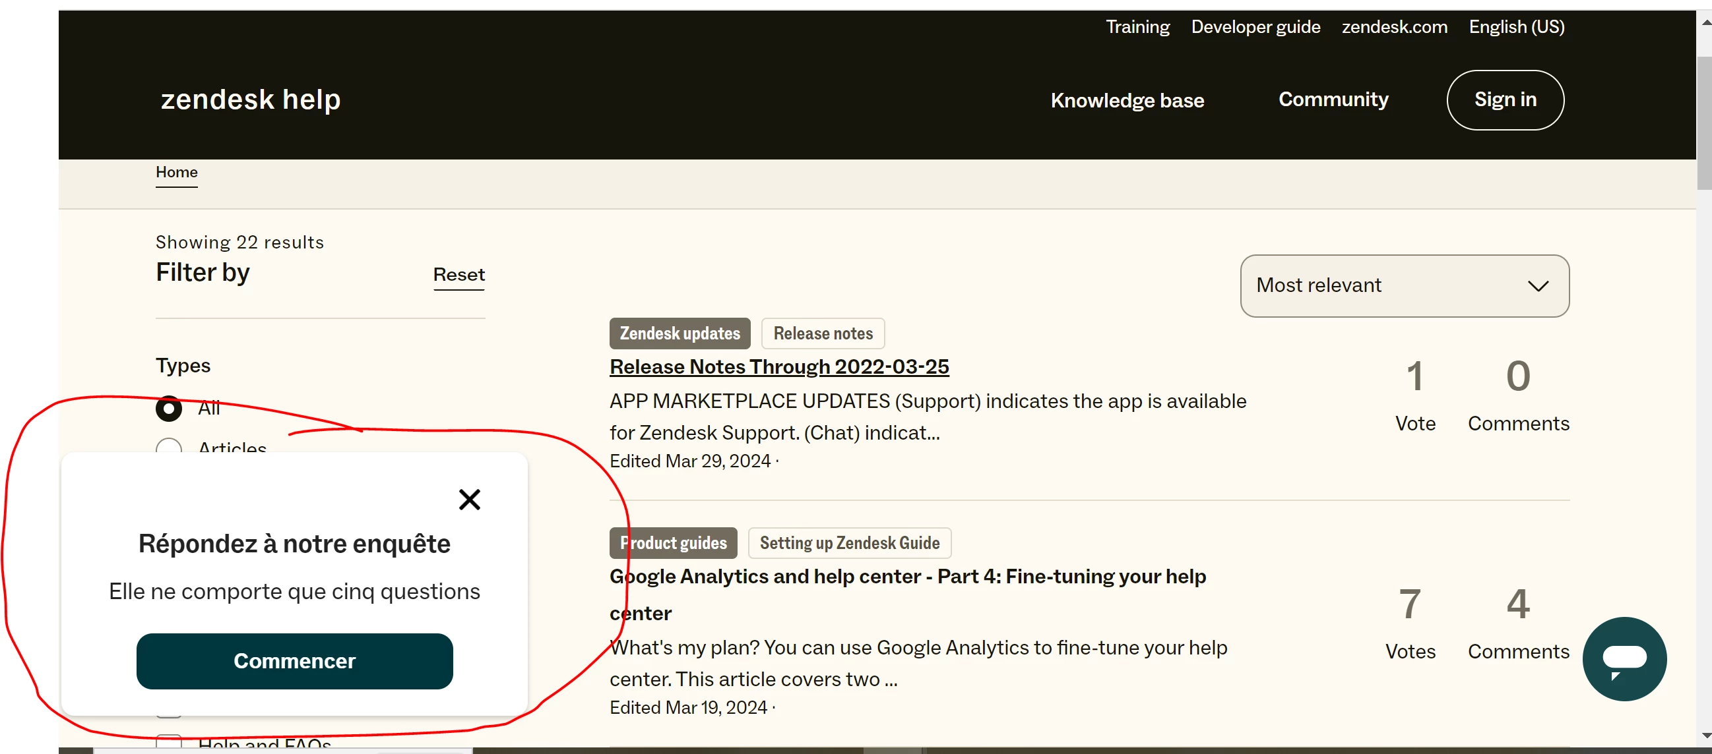The width and height of the screenshot is (1712, 754).
Task: Click the zendesk help logo
Action: (251, 100)
